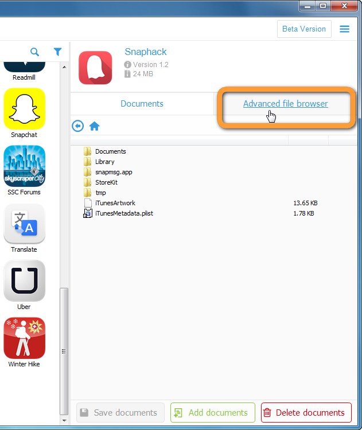The height and width of the screenshot is (430, 362).
Task: Click the 13.65 KB size value
Action: pyautogui.click(x=305, y=203)
